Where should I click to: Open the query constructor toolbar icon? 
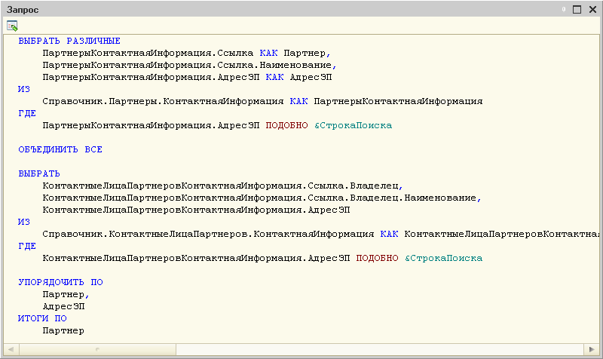tap(12, 26)
